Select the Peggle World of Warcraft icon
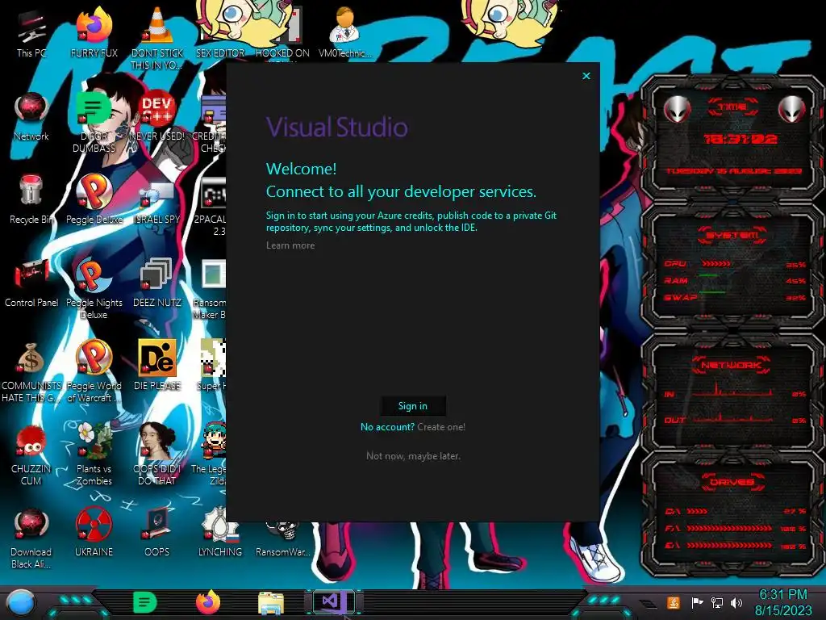The width and height of the screenshot is (826, 620). coord(94,372)
